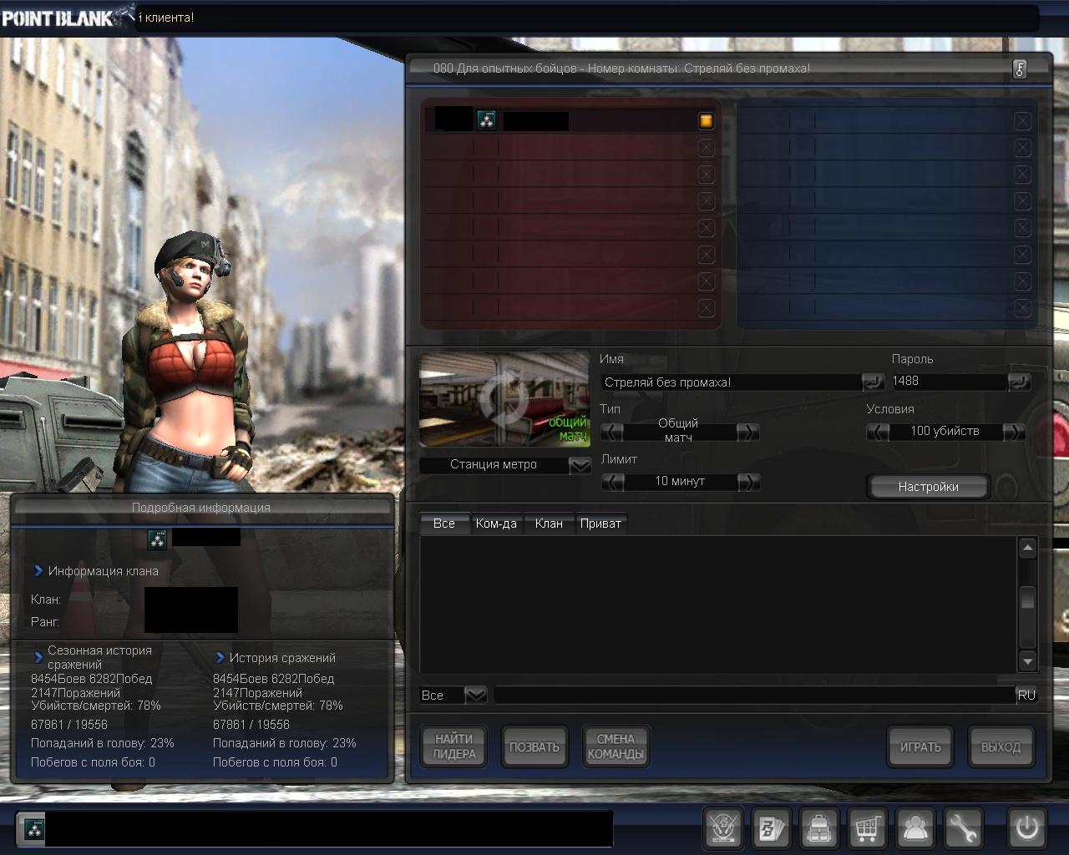Open settings via the wrench icon
Screen dimensions: 1069x855
[963, 828]
